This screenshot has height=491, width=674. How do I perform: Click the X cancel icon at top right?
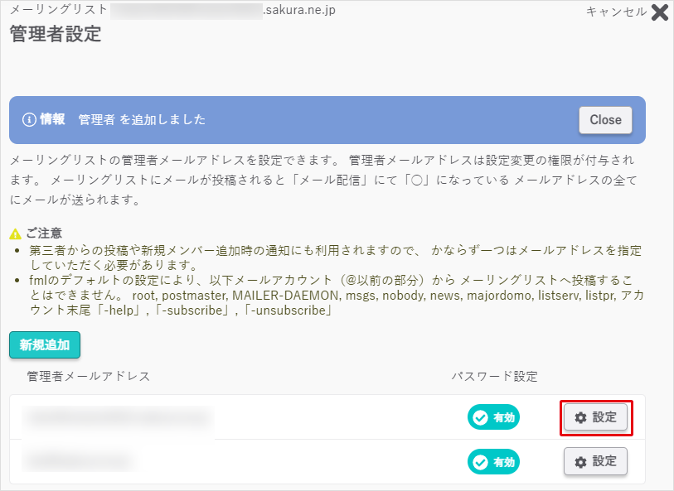(x=660, y=12)
